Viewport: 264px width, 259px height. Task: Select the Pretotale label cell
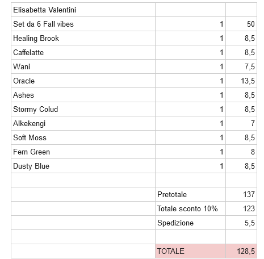(190, 194)
